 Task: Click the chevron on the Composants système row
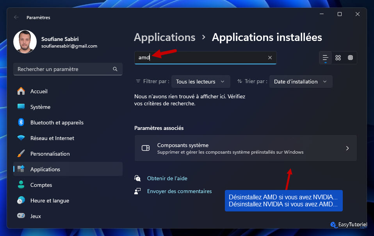coord(347,148)
